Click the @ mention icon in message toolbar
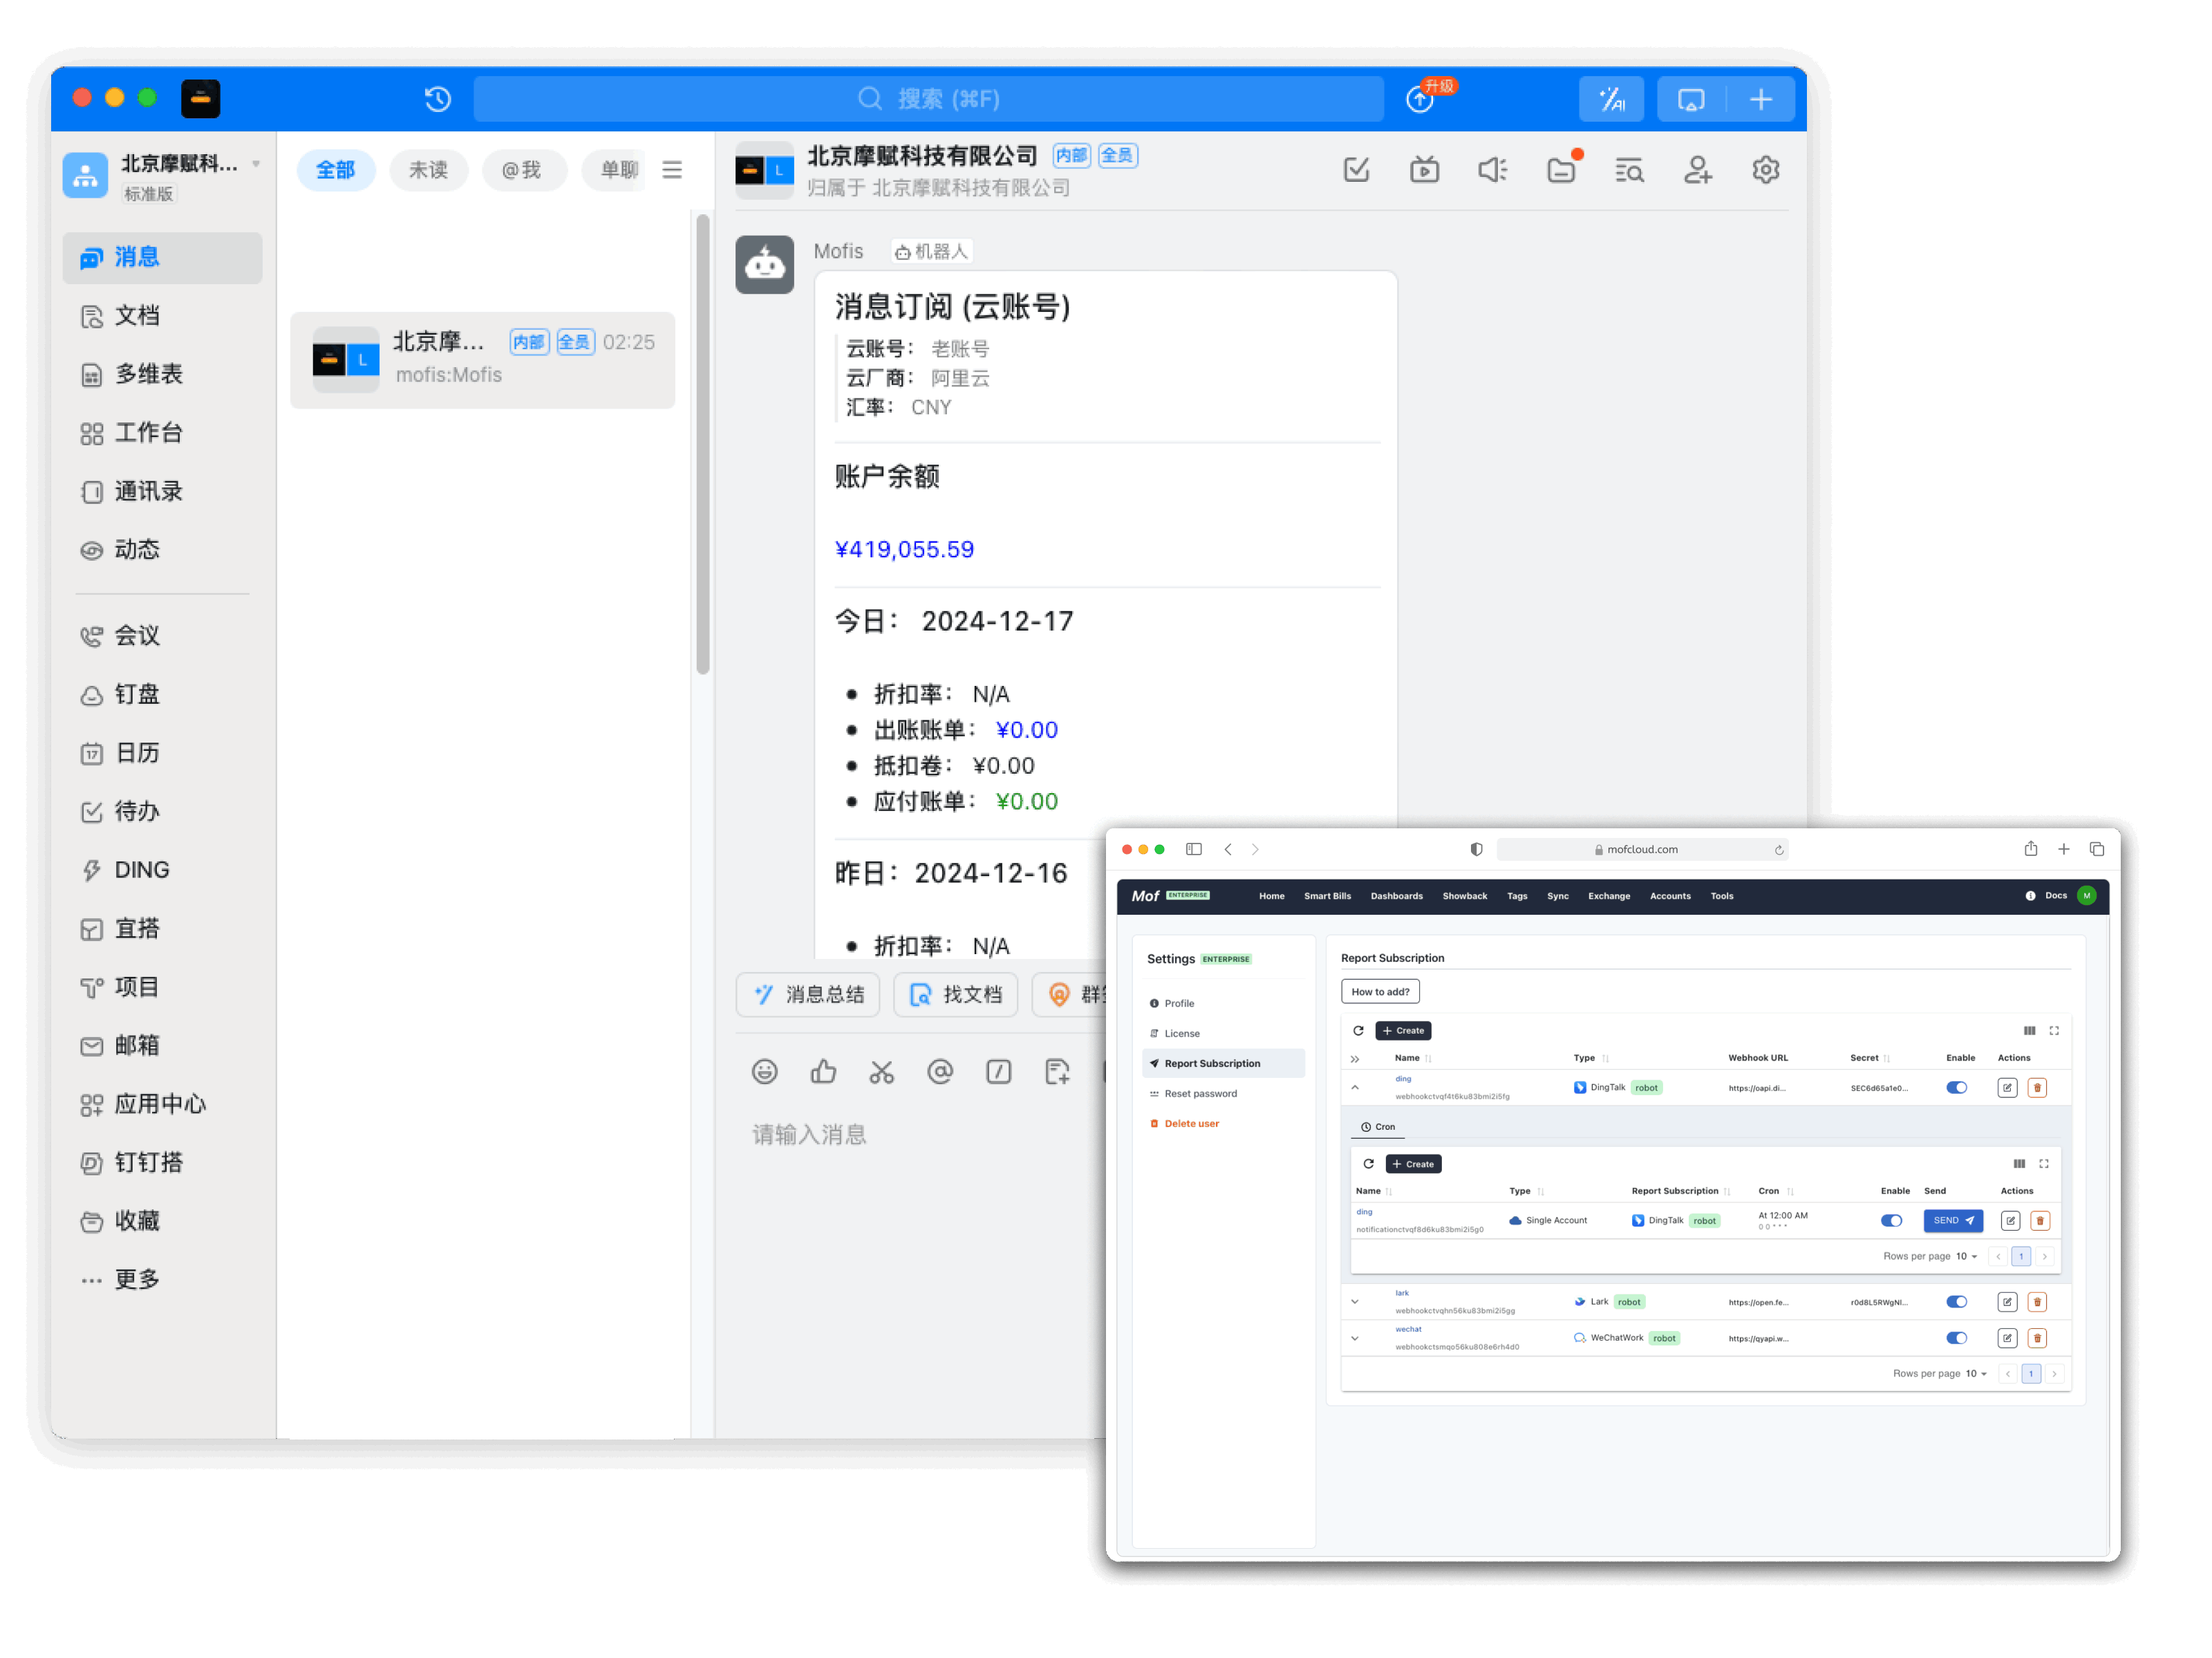The image size is (2212, 1658). coord(940,1072)
